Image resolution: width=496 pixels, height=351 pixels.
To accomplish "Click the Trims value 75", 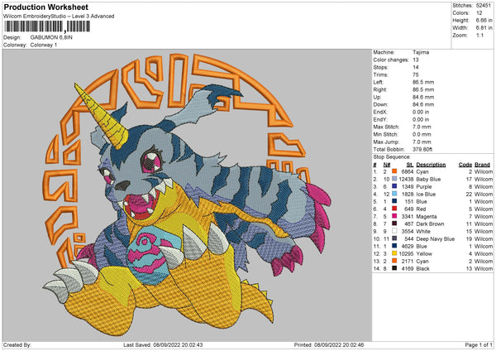I will tap(416, 75).
